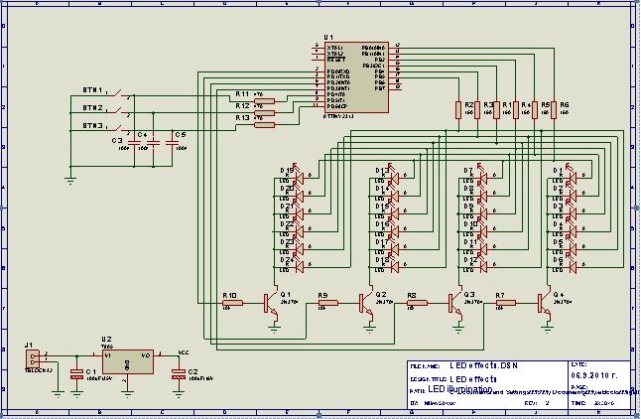This screenshot has width=641, height=419.
Task: Click the ground symbol below the BTN switches
Action: [x=70, y=180]
